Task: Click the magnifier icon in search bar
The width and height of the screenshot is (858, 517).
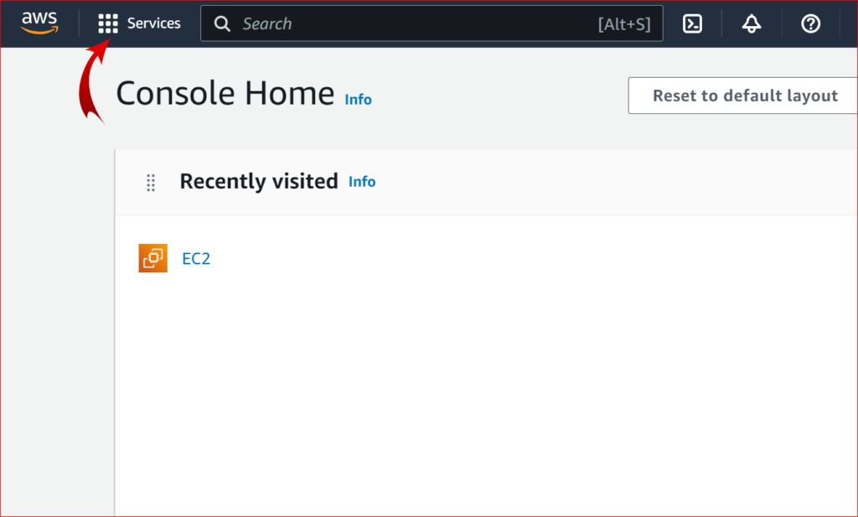Action: tap(222, 23)
